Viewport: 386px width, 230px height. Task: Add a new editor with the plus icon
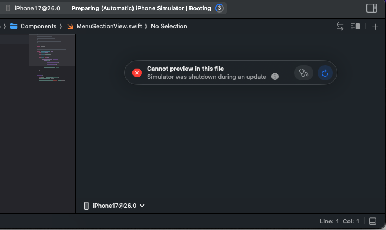(x=375, y=26)
